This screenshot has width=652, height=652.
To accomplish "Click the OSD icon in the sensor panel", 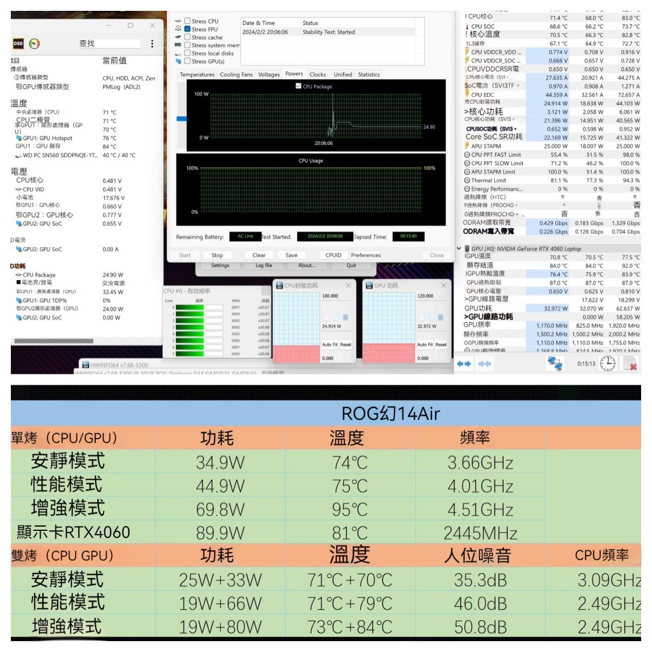I will (x=18, y=43).
